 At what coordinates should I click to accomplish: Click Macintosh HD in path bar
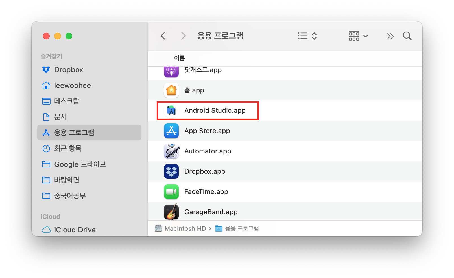pos(180,228)
